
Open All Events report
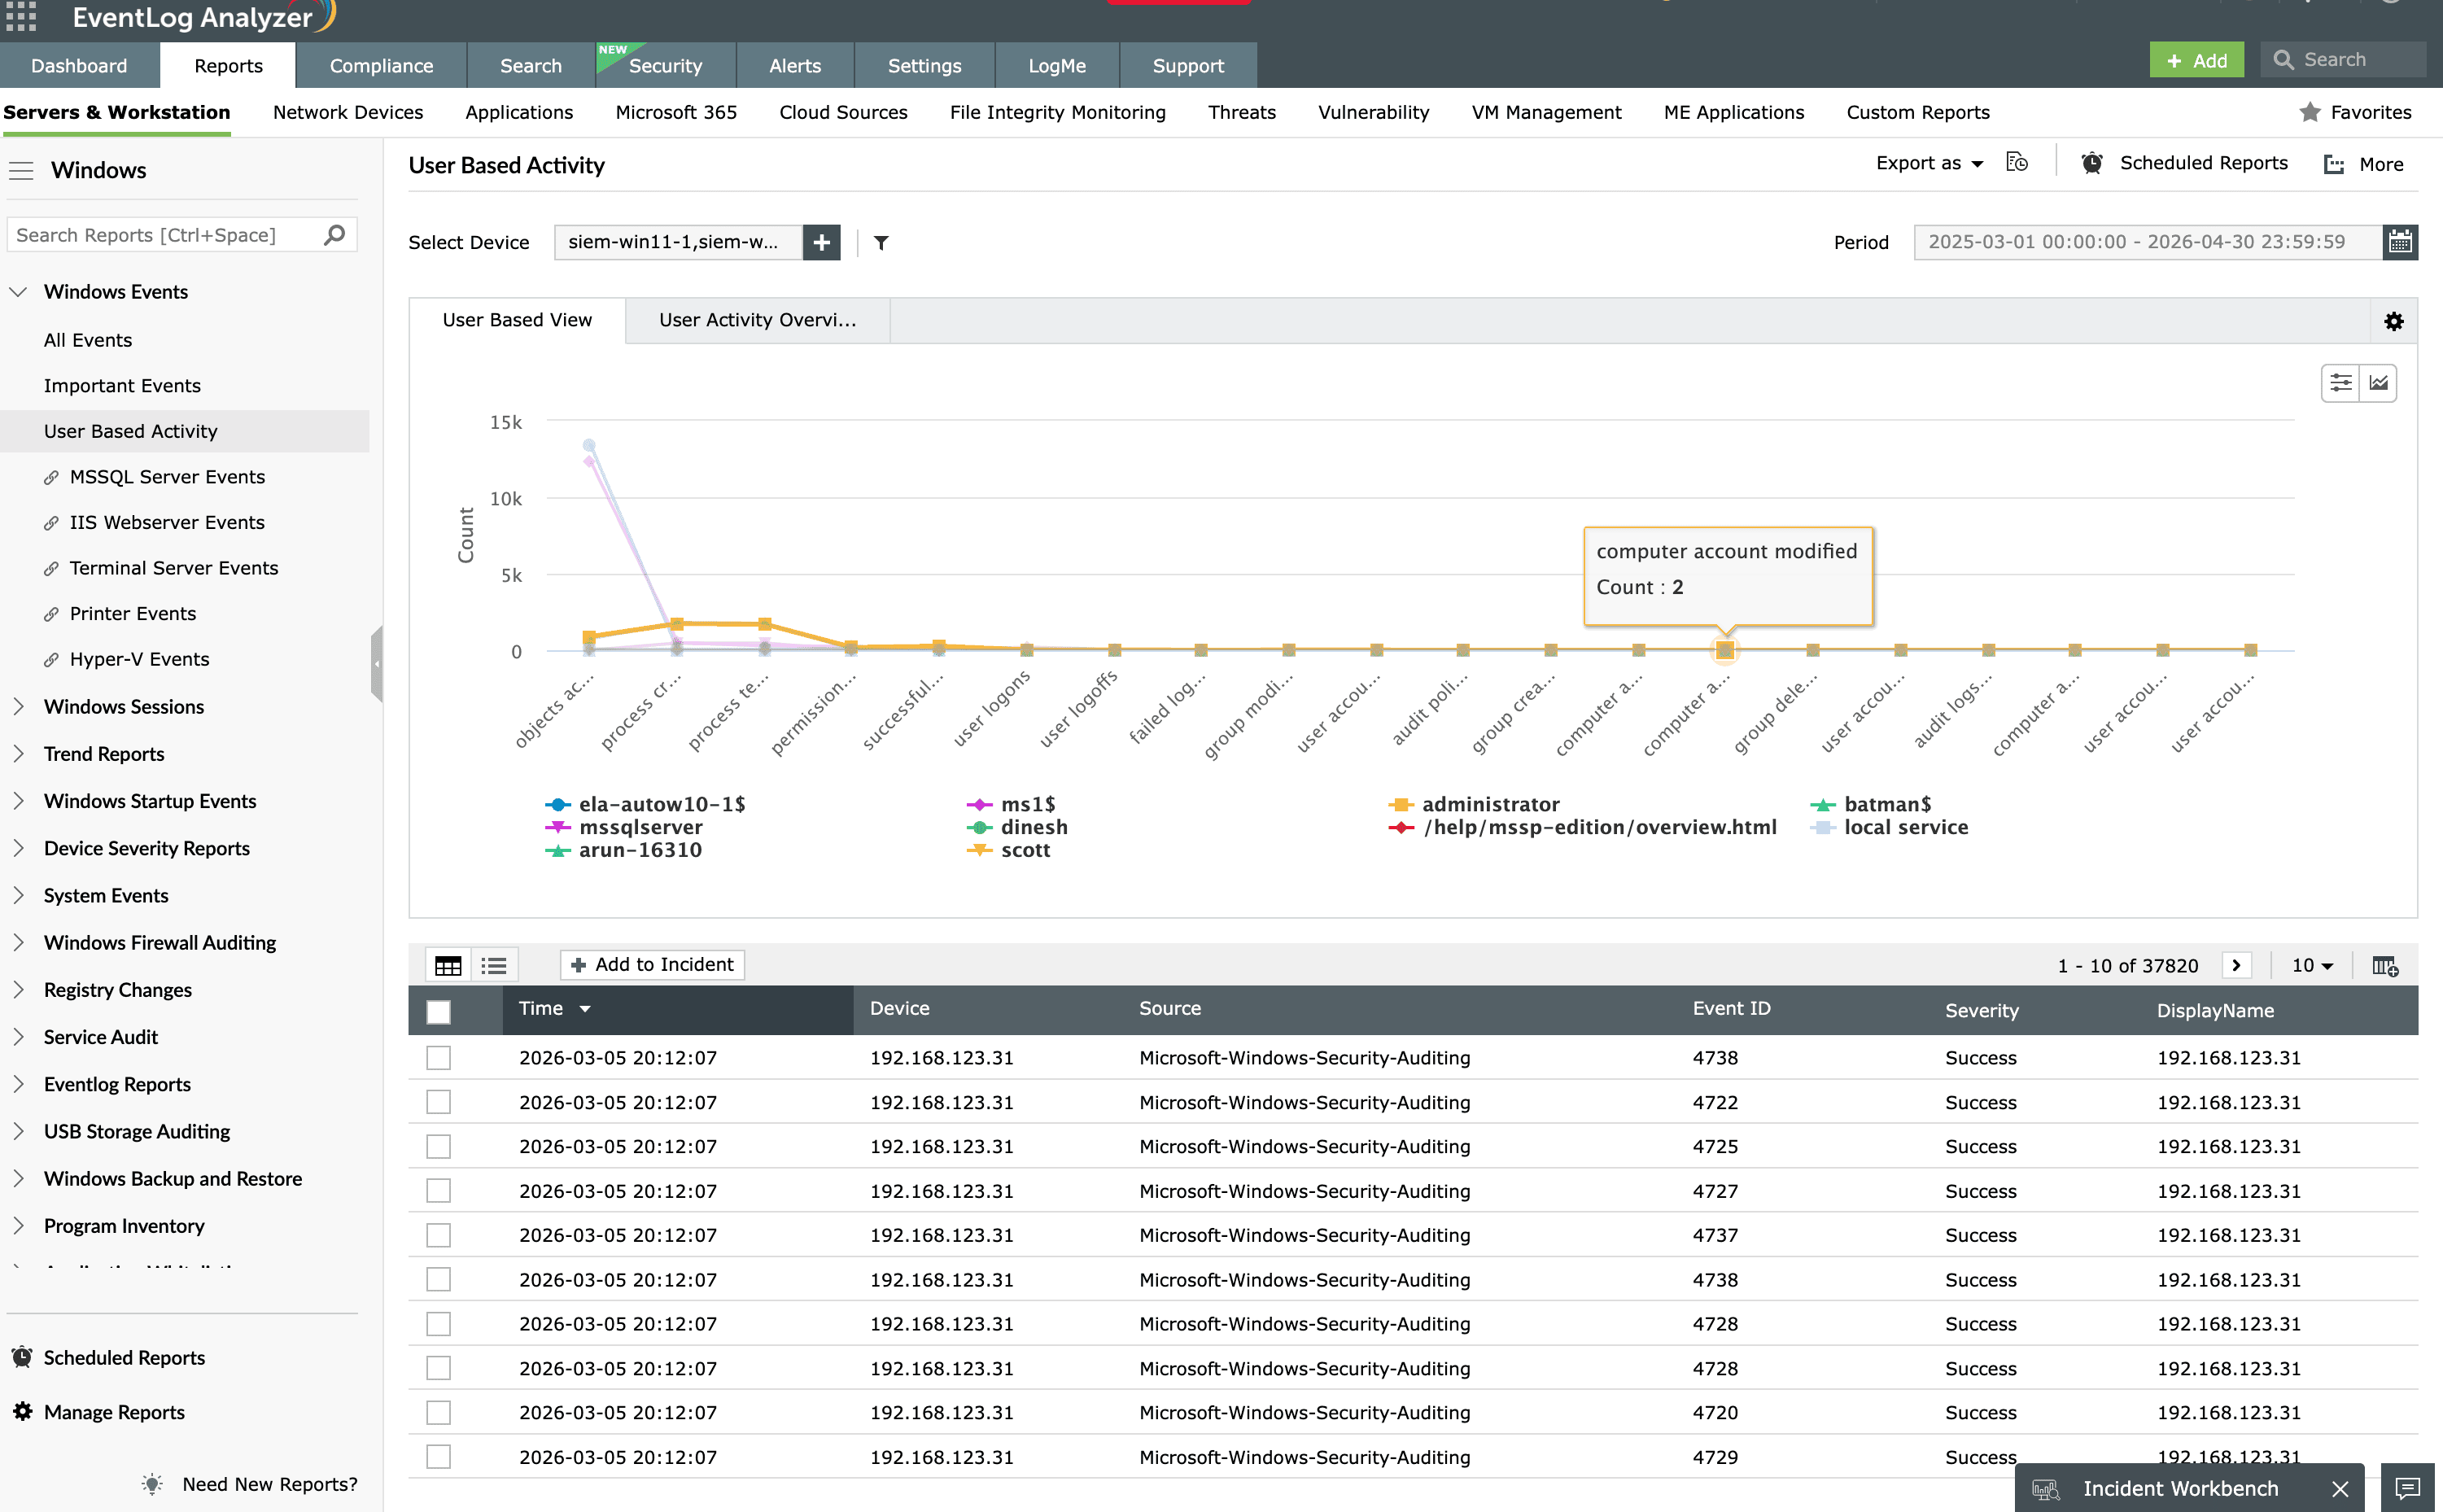tap(88, 340)
